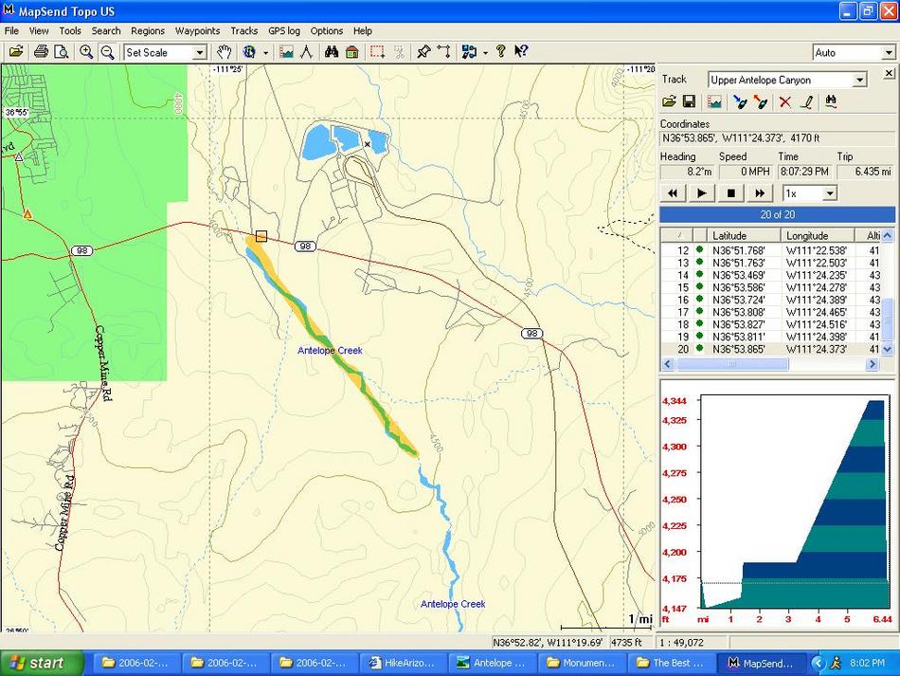This screenshot has height=676, width=900.
Task: Click the track list horizontal scrollbar thumb
Action: (x=732, y=364)
